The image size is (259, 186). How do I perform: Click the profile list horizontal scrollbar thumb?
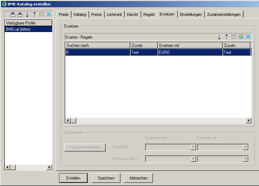pyautogui.click(x=13, y=167)
